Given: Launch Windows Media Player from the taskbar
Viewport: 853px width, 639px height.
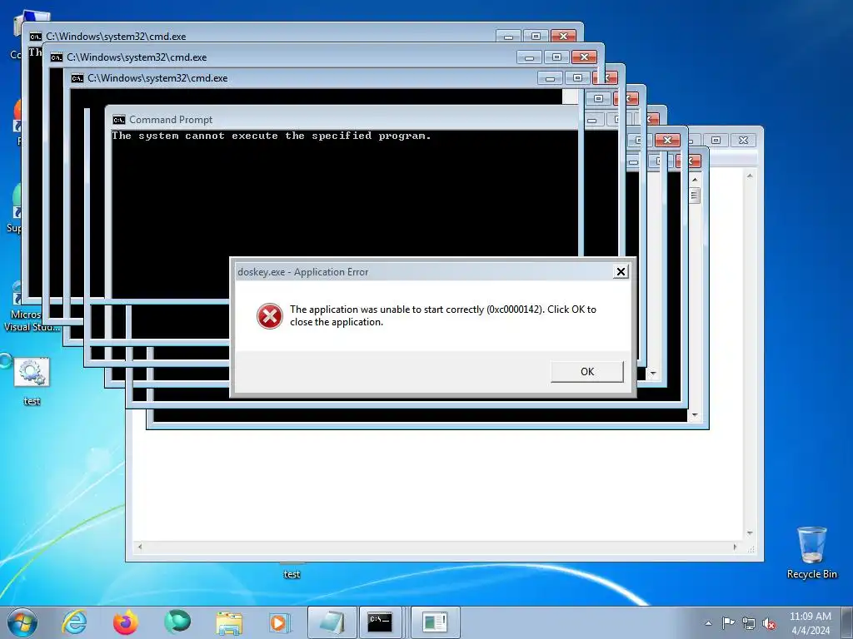Looking at the screenshot, I should coord(280,622).
